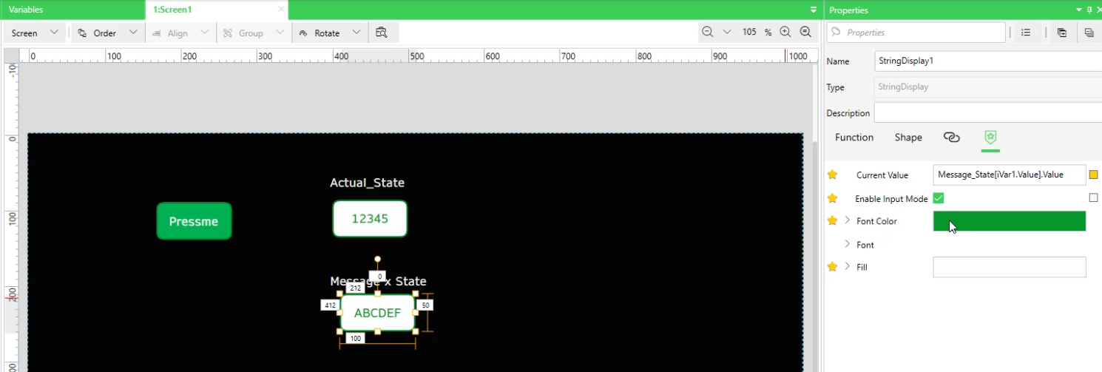The image size is (1102, 372).
Task: Open the Shape properties tab
Action: (908, 138)
